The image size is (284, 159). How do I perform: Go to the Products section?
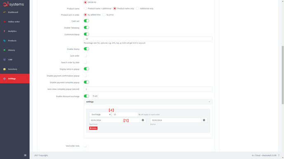pos(12,41)
